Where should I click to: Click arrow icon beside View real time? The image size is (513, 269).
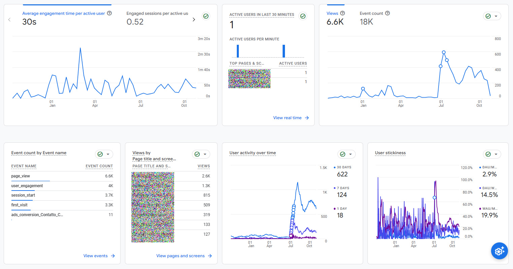[x=307, y=118]
